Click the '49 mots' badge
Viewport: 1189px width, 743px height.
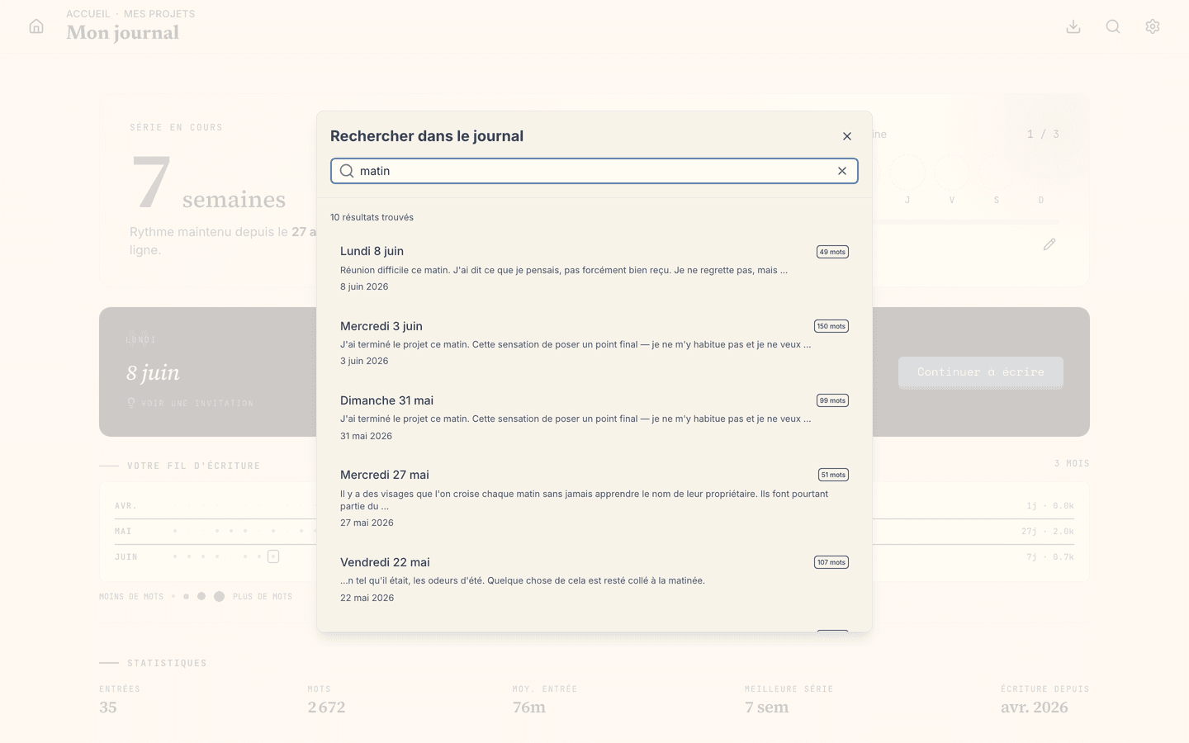[x=832, y=252]
